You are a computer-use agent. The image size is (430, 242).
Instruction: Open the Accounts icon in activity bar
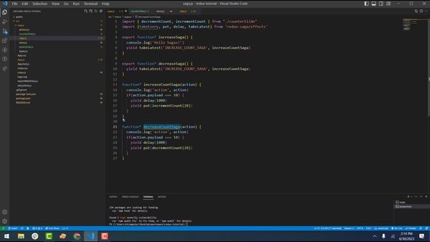click(5, 212)
